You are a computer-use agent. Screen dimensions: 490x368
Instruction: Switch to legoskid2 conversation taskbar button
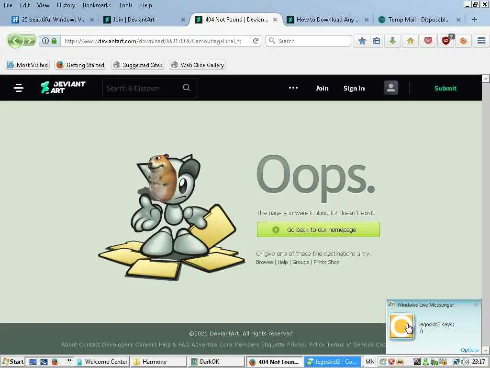[332, 362]
